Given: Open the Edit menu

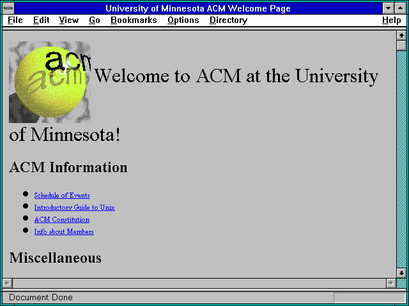Looking at the screenshot, I should [41, 20].
